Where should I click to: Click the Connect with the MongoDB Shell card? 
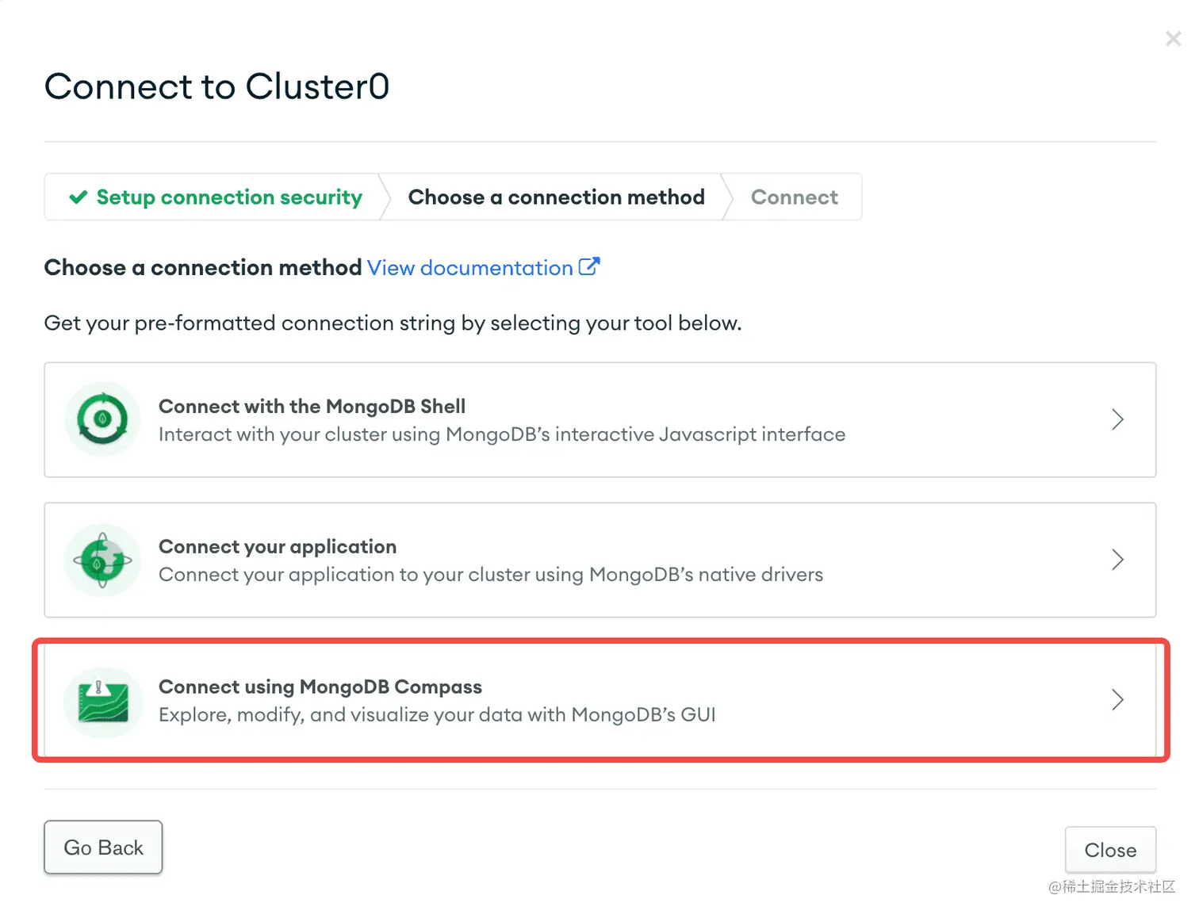(599, 420)
